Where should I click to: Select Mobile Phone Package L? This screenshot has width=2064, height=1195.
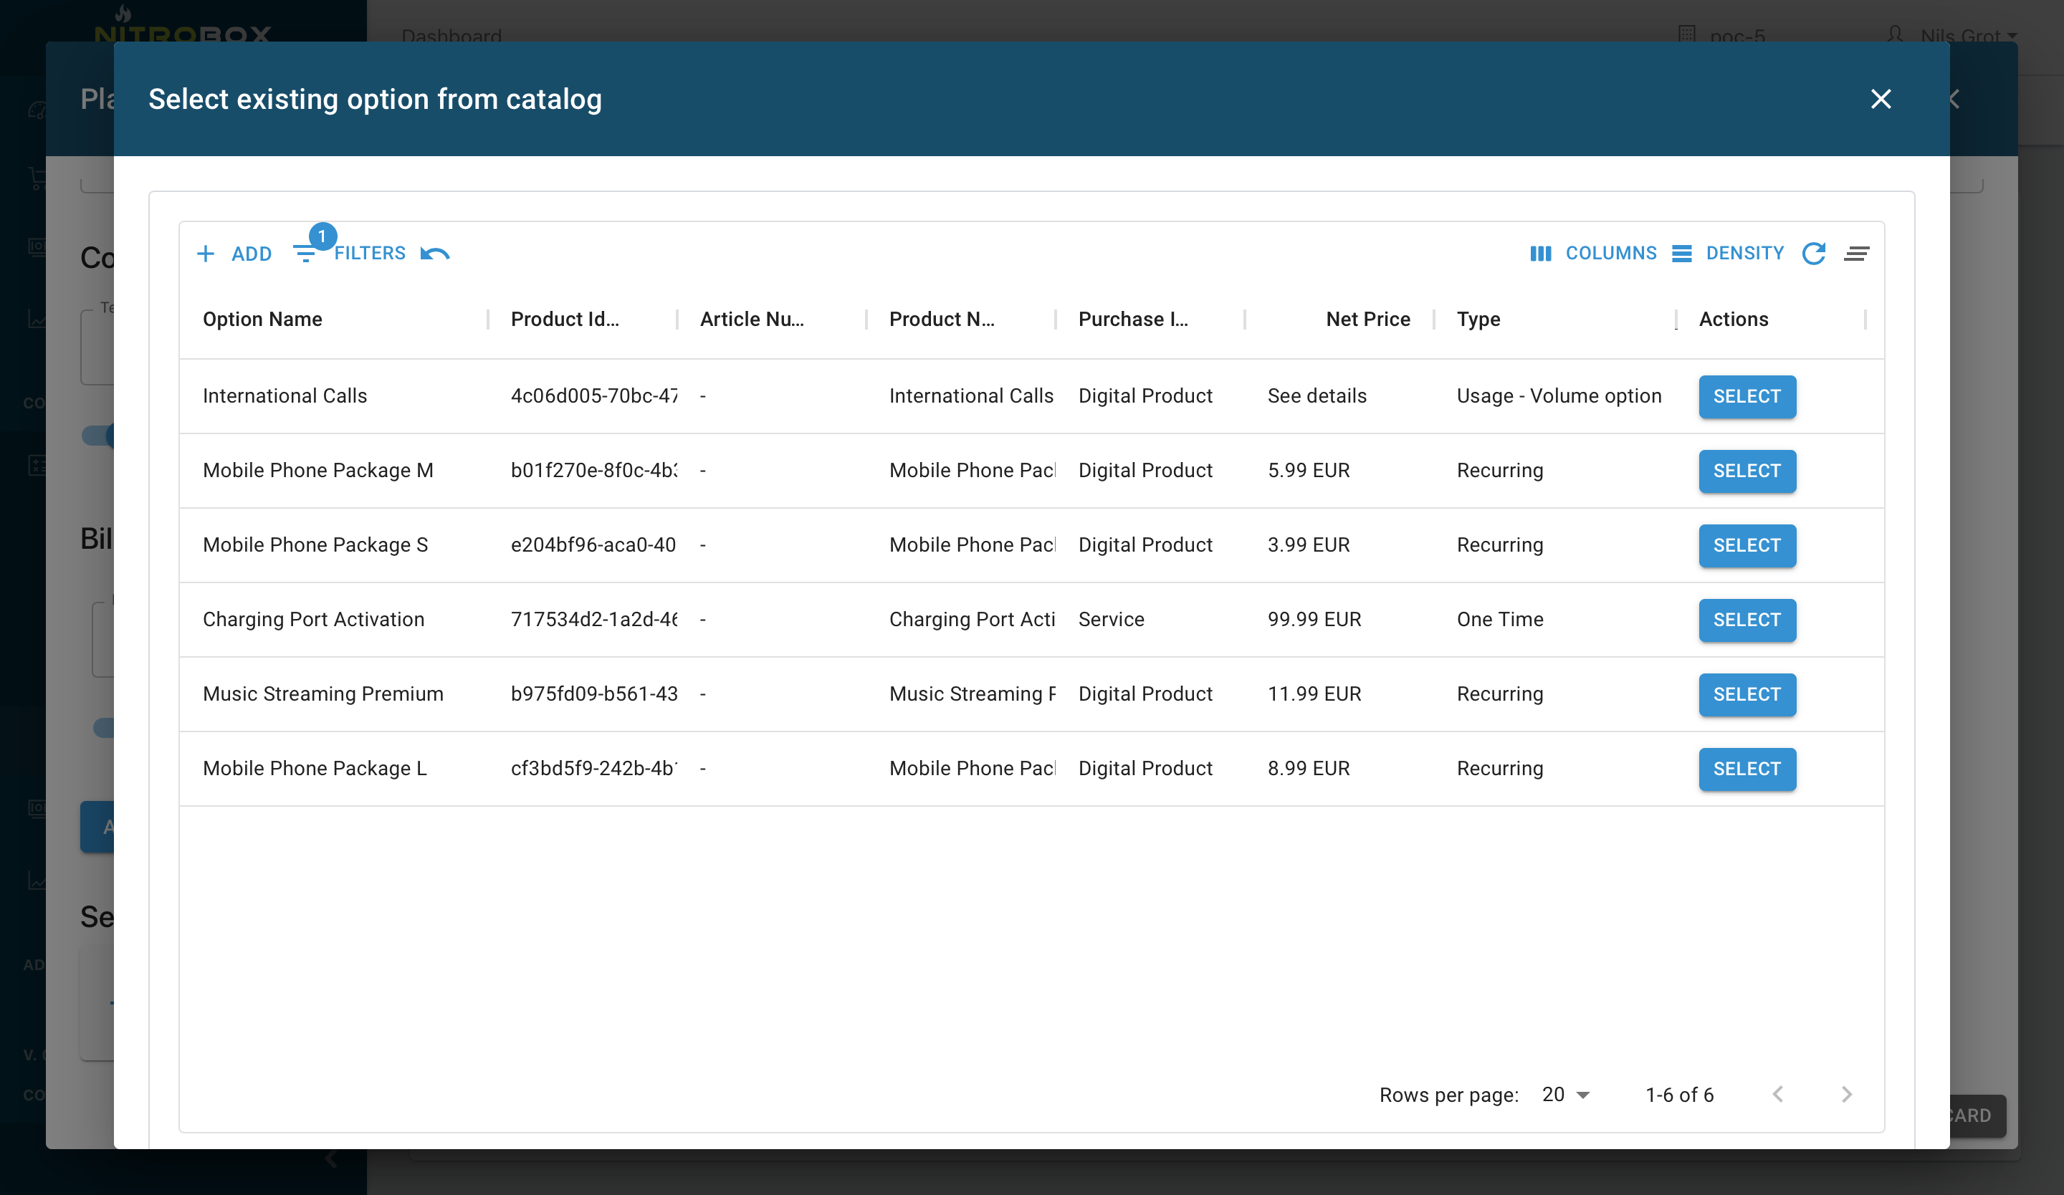(x=1747, y=769)
